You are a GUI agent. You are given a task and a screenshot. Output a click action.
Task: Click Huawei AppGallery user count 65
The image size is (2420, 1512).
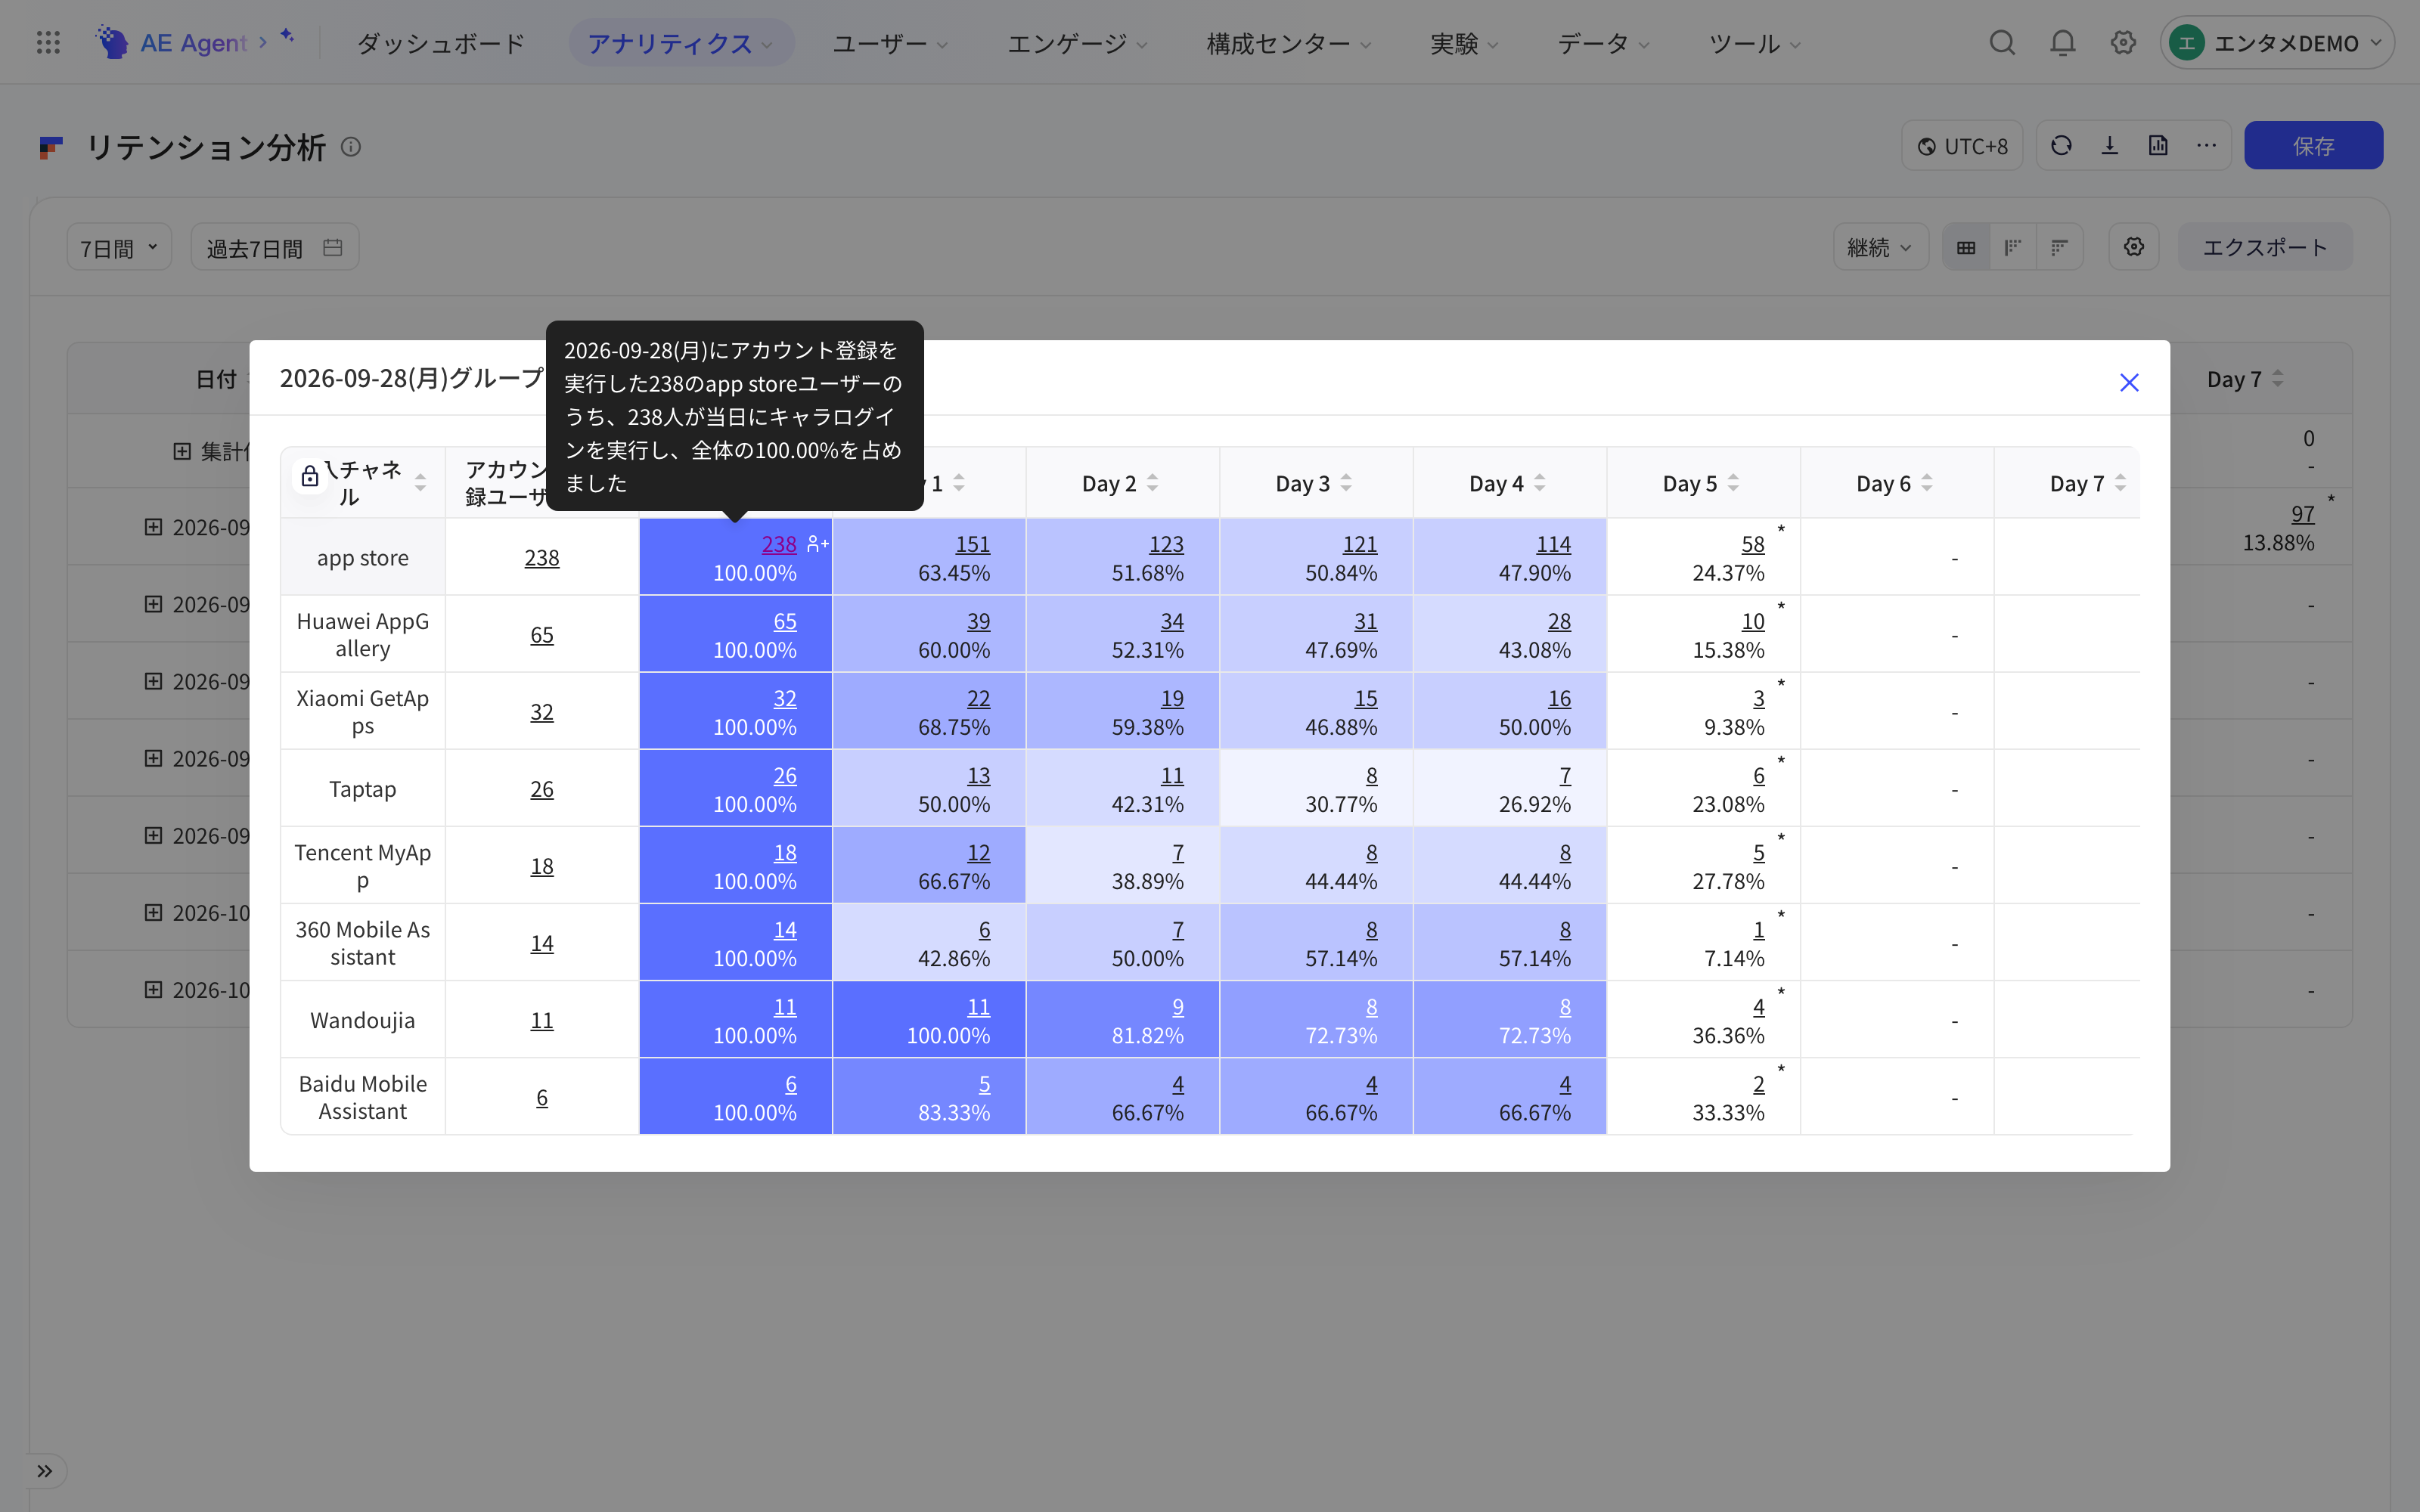pos(541,635)
